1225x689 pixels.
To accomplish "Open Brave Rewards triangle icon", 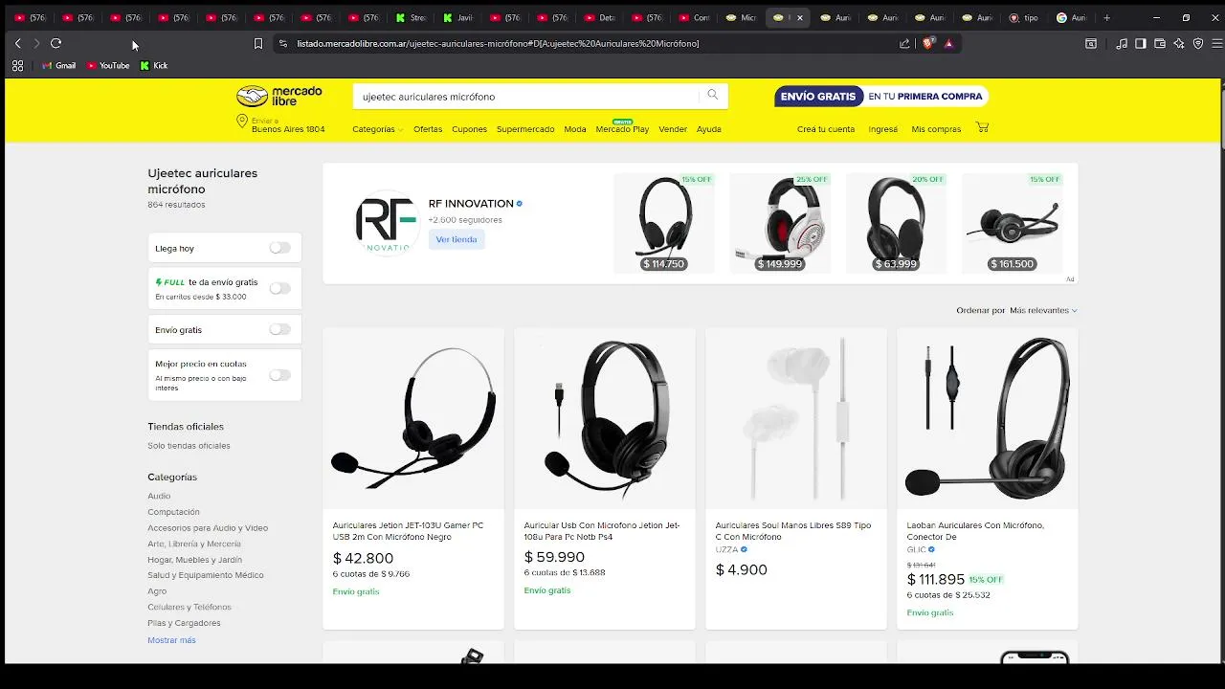I will coord(948,43).
